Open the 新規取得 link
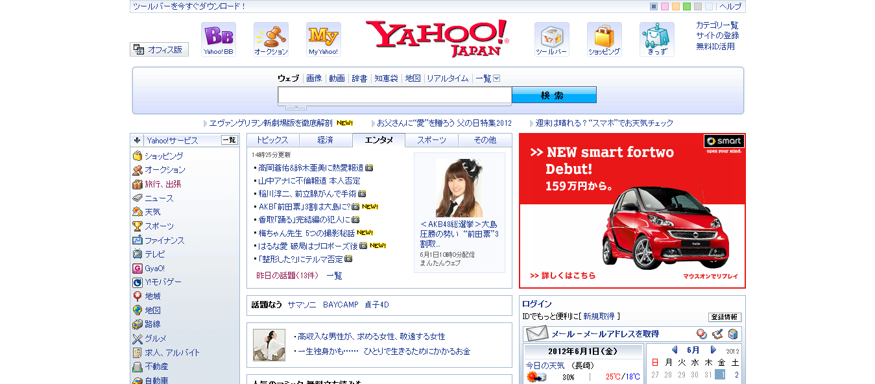 (599, 317)
